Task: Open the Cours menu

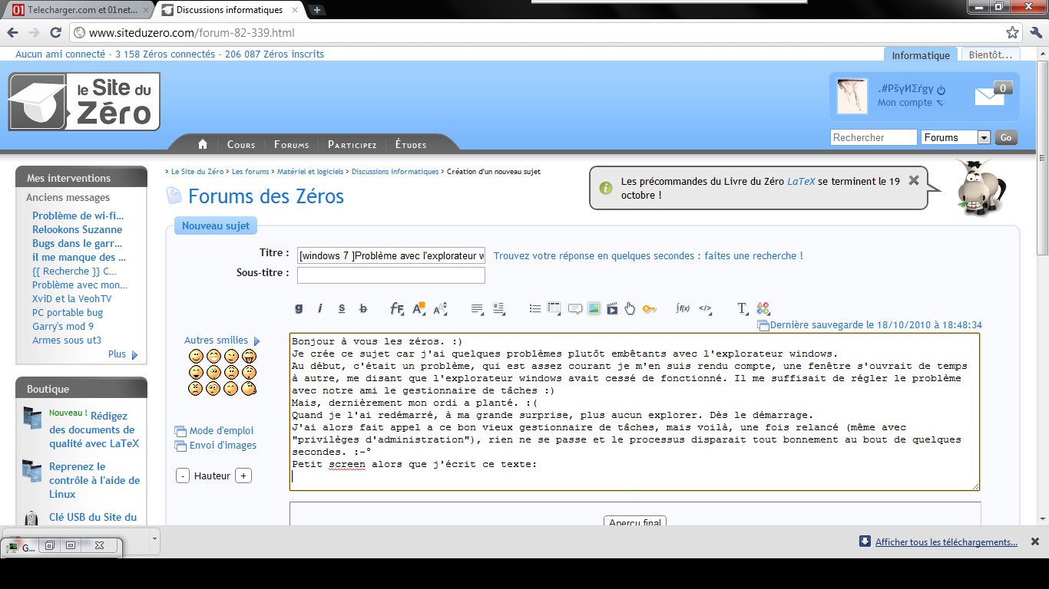Action: pos(241,144)
